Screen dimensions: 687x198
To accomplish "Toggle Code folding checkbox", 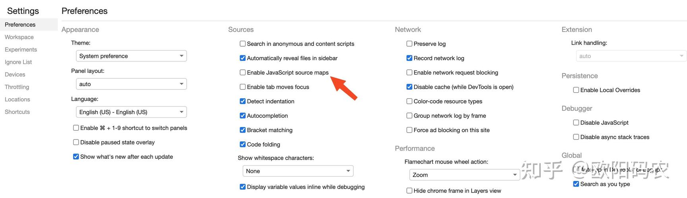I will pyautogui.click(x=243, y=145).
